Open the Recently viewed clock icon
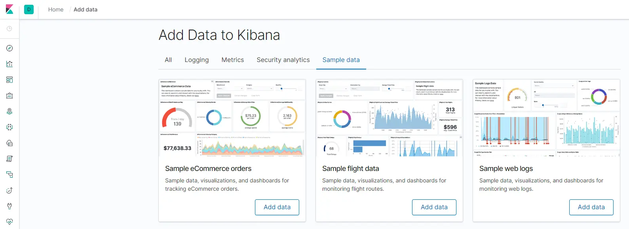The width and height of the screenshot is (629, 229). (10, 29)
